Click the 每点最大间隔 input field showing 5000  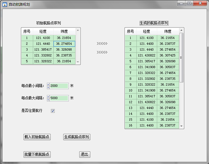pos(59,98)
